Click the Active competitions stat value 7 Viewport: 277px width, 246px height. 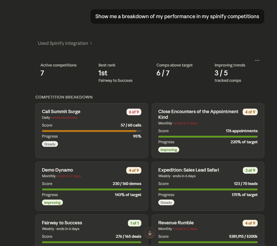(42, 73)
